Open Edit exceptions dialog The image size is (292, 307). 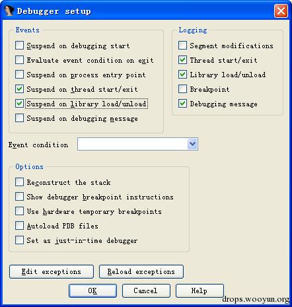52,271
